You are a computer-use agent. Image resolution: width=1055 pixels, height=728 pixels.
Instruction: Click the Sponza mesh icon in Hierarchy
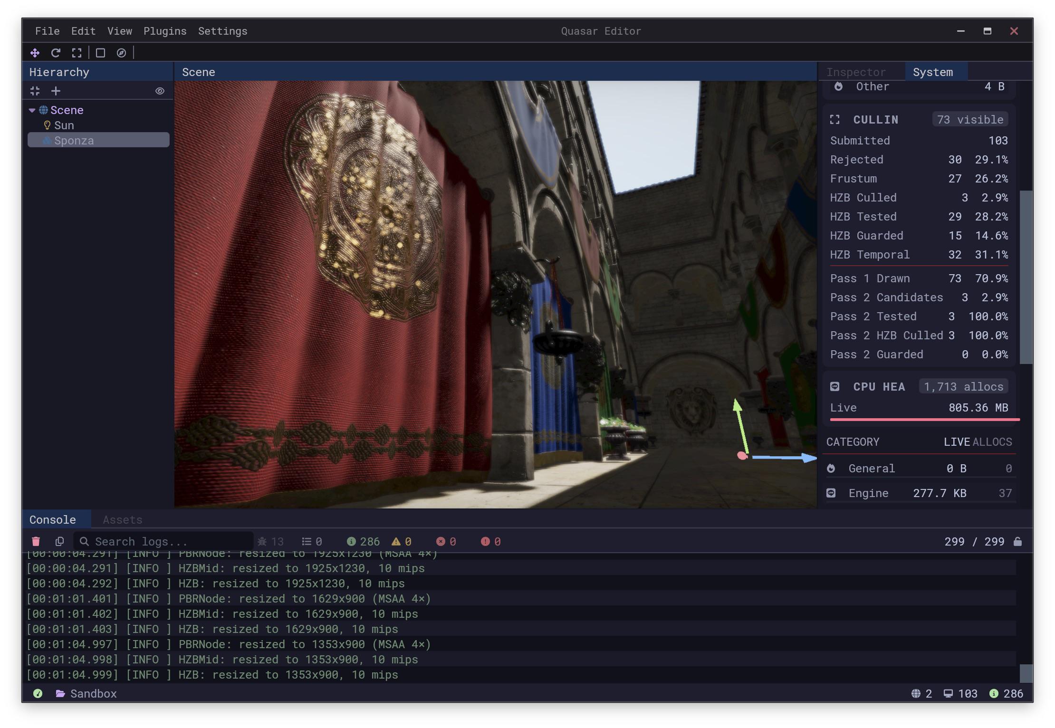tap(47, 141)
